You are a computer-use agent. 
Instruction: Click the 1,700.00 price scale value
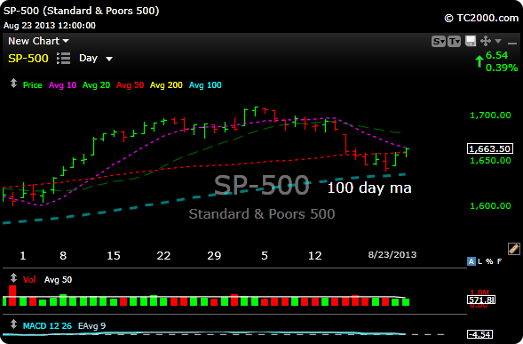[490, 116]
